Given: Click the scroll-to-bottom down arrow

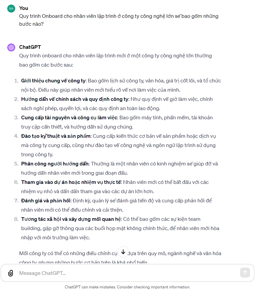Looking at the screenshot, I should 123,252.
